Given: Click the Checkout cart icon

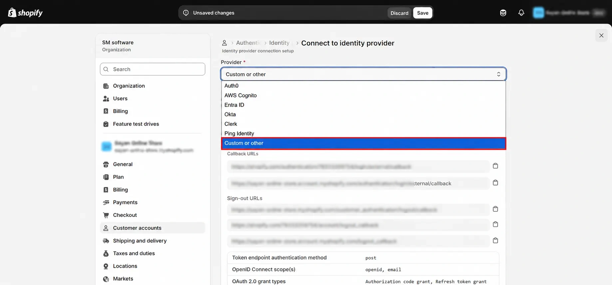Looking at the screenshot, I should coord(106,215).
